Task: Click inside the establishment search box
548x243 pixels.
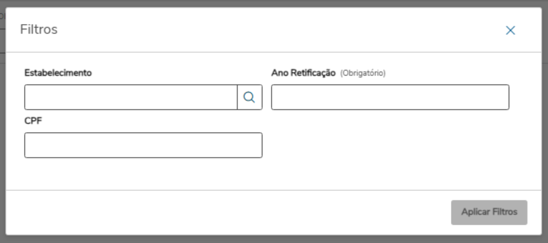Action: tap(131, 97)
